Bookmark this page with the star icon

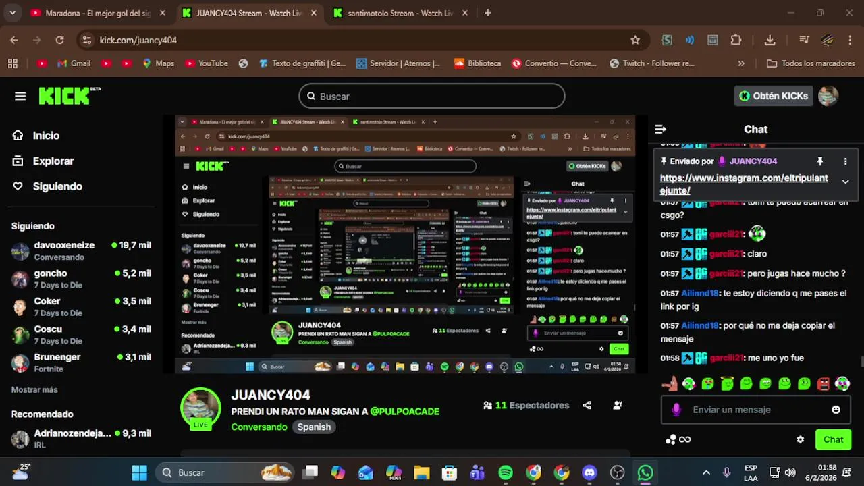(x=635, y=40)
